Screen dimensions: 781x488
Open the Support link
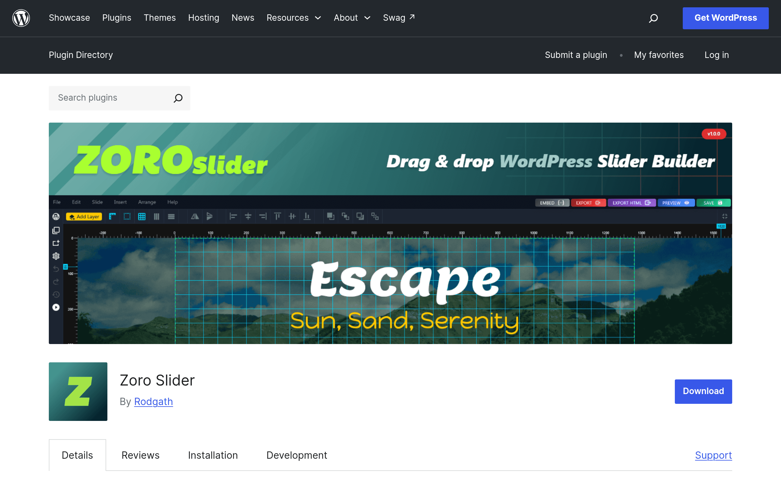[713, 455]
